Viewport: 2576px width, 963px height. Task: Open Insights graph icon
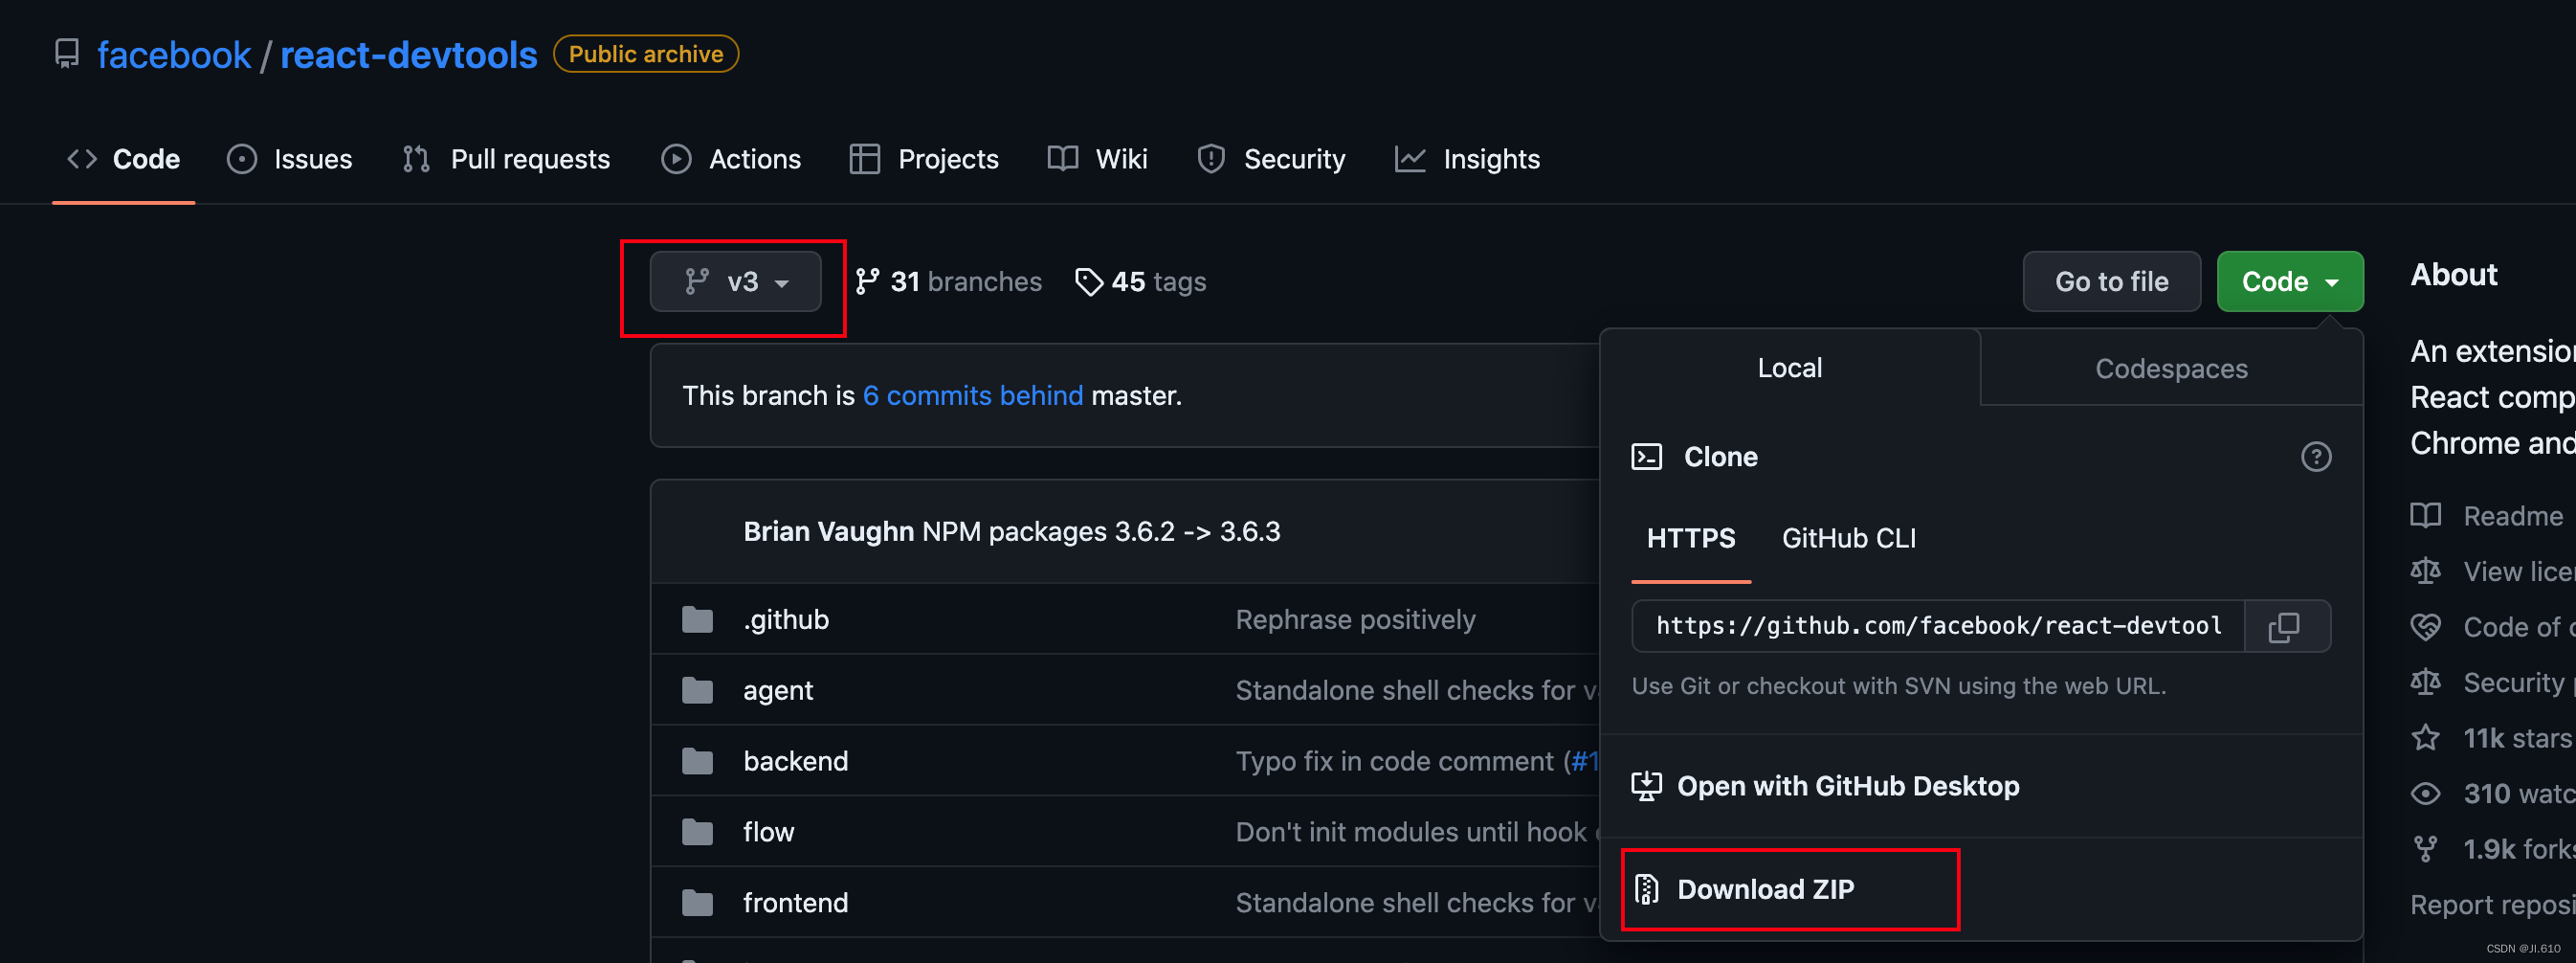1410,159
